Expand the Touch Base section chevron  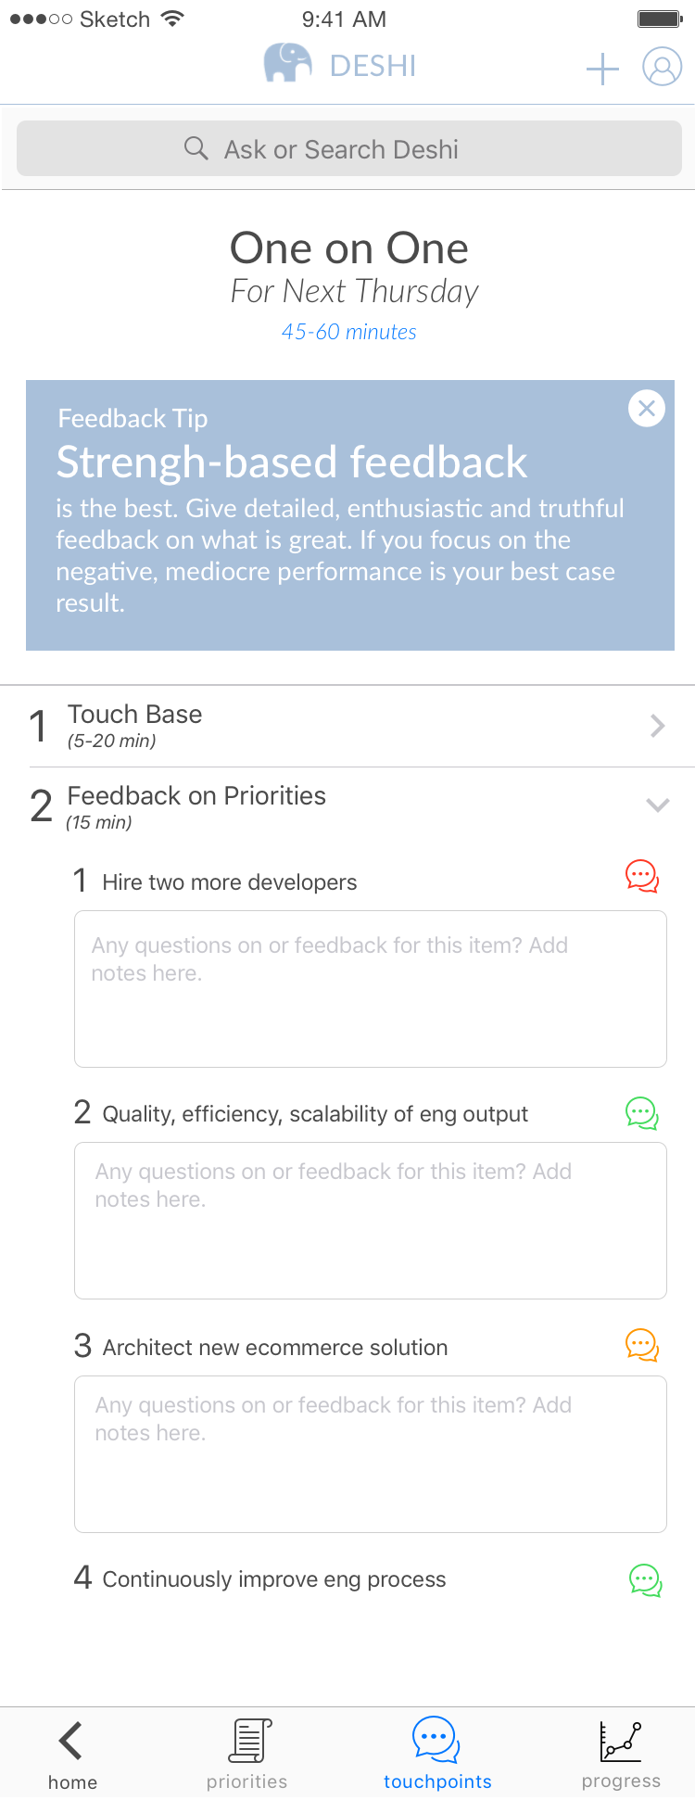[657, 726]
